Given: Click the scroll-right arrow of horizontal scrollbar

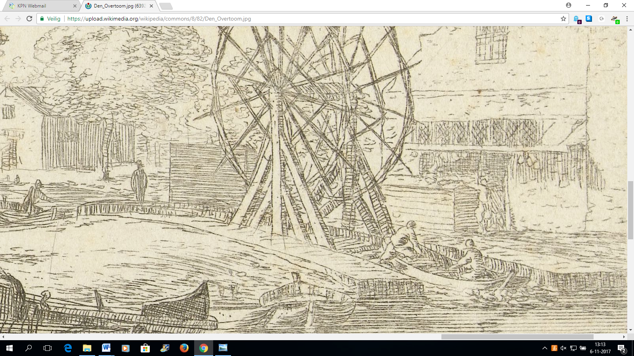Looking at the screenshot, I should [624, 337].
